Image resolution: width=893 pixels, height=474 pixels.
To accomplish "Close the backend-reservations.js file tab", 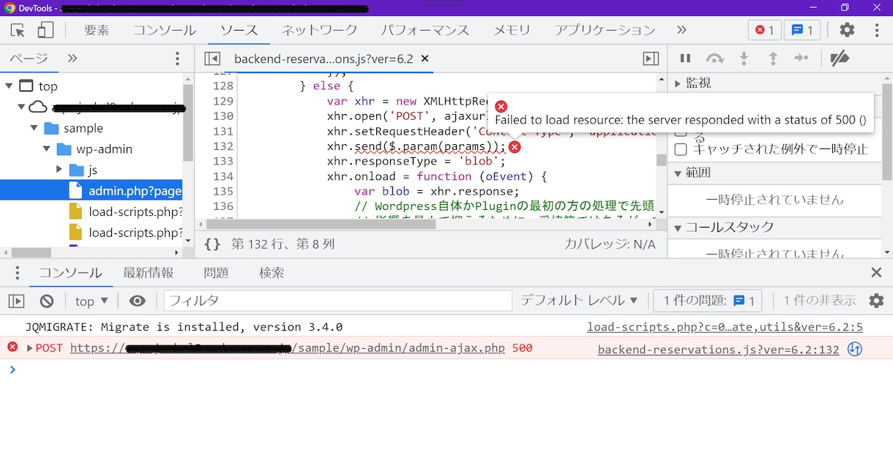I will [425, 59].
